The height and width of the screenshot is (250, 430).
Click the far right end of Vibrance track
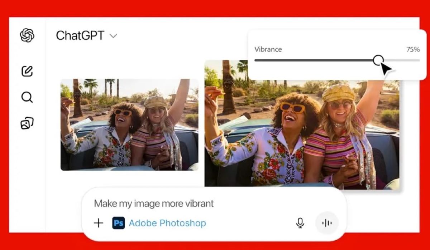click(x=418, y=60)
